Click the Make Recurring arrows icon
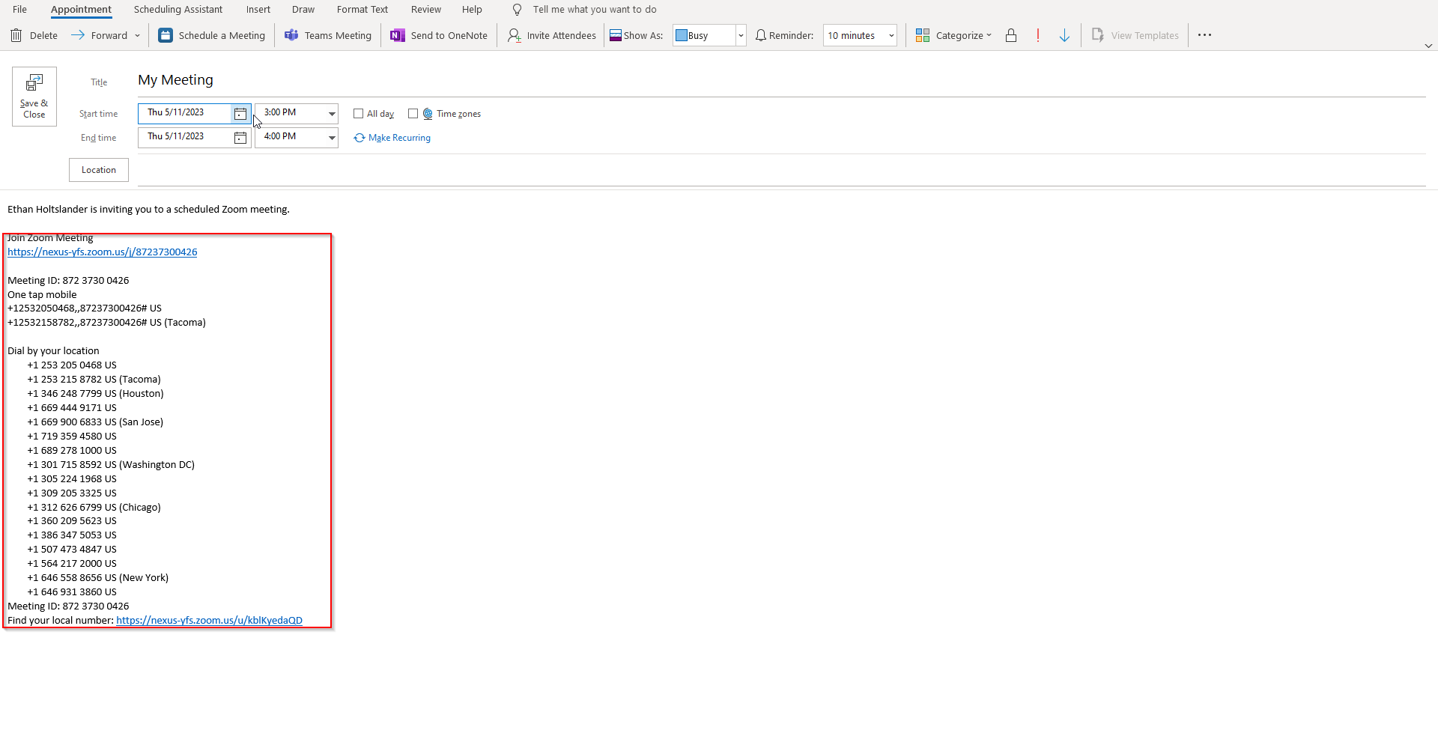Viewport: 1438px width, 739px height. [x=359, y=138]
